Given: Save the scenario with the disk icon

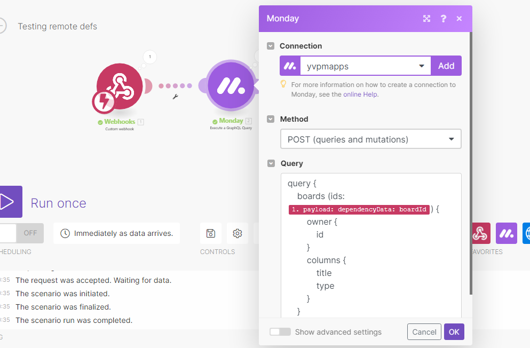Looking at the screenshot, I should pos(211,233).
